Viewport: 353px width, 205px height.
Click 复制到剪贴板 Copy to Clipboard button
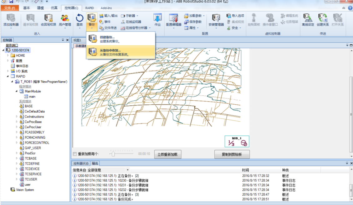click(232, 154)
